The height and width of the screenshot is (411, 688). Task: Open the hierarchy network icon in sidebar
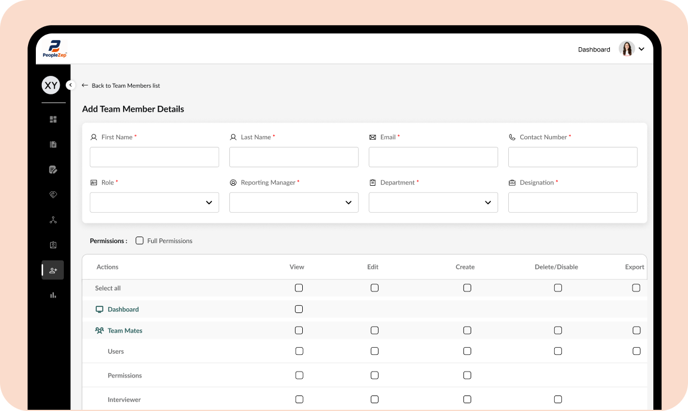(x=53, y=220)
